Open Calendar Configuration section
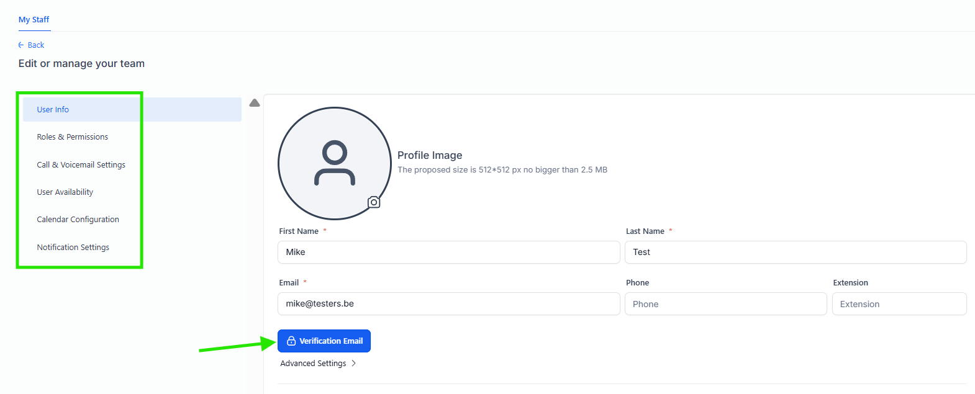Image resolution: width=975 pixels, height=394 pixels. (78, 220)
